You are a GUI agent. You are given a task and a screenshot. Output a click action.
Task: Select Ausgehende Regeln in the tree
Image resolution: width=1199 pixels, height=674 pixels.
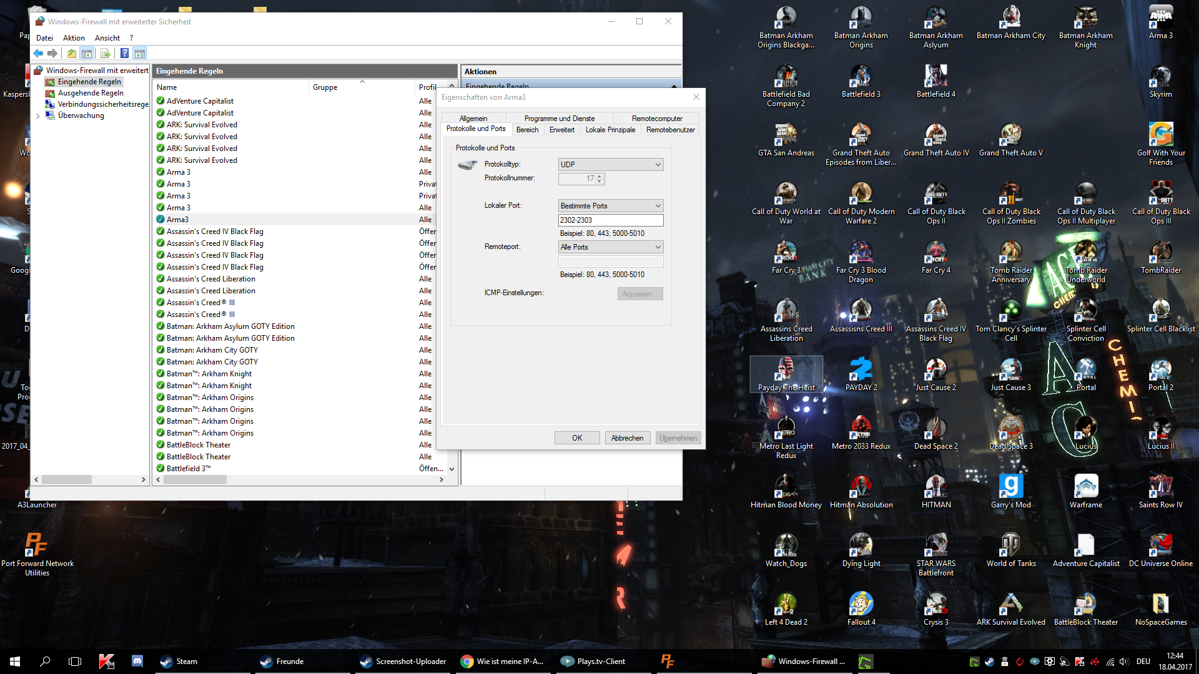click(x=91, y=93)
